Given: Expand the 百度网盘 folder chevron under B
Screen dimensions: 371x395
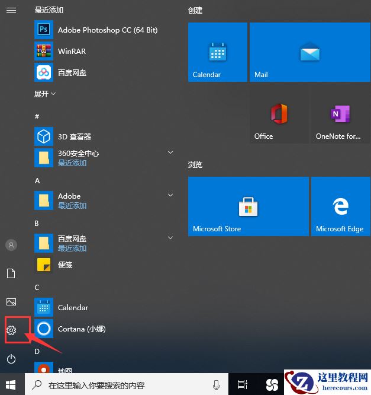Looking at the screenshot, I should (x=170, y=238).
